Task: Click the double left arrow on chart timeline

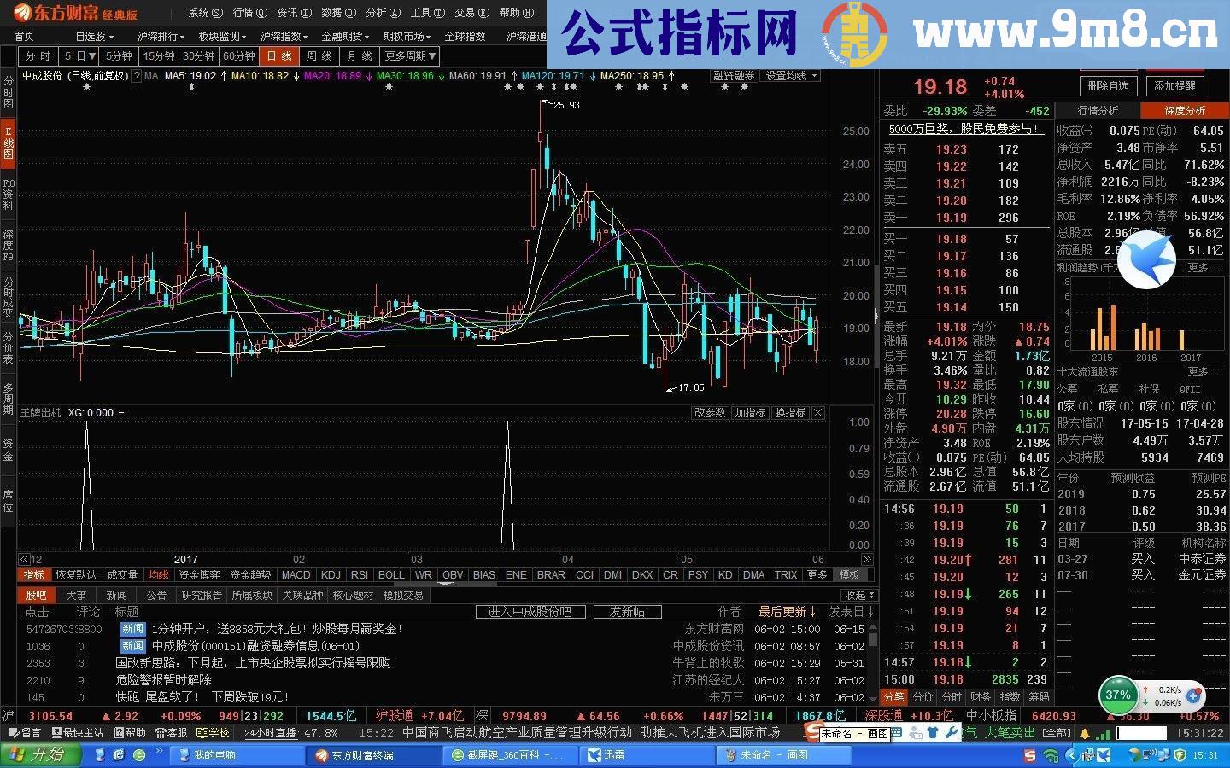Action: pos(25,560)
